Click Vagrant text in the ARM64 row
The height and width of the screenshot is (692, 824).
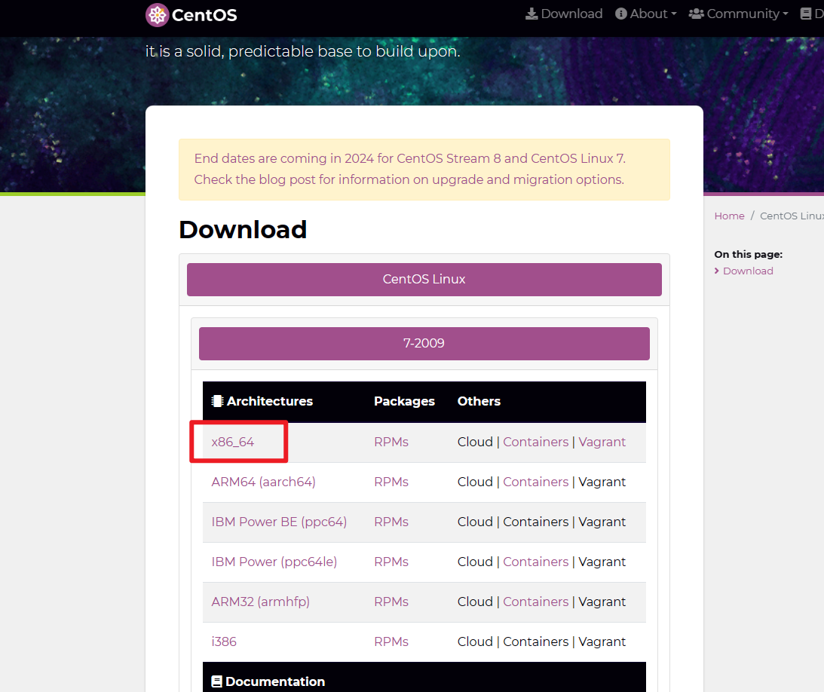602,482
